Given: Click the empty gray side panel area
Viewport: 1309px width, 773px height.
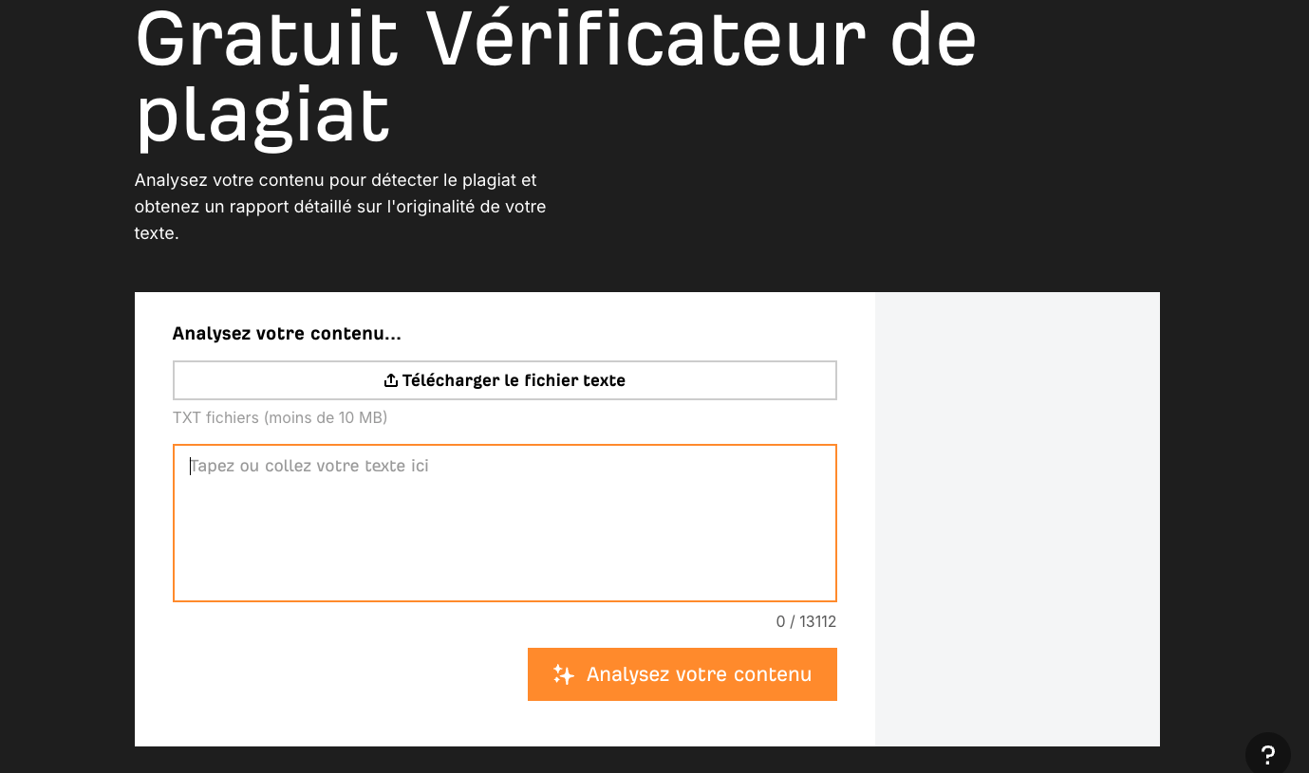Looking at the screenshot, I should pos(1017,519).
